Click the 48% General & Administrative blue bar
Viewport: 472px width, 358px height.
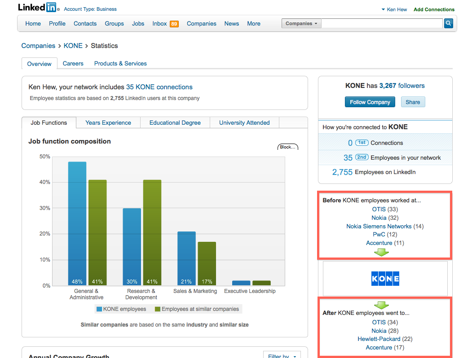click(77, 223)
